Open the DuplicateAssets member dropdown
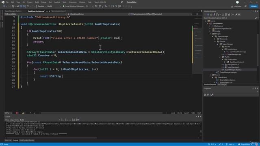The width and height of the screenshot is (260, 146). (x=161, y=14)
